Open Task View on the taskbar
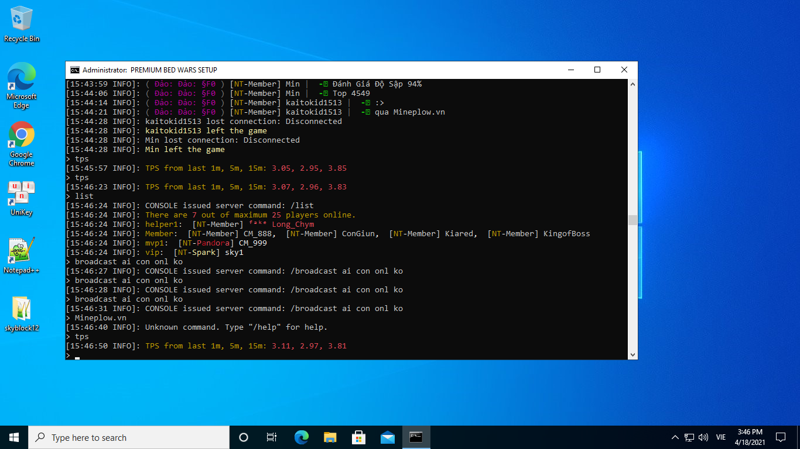 pyautogui.click(x=272, y=437)
